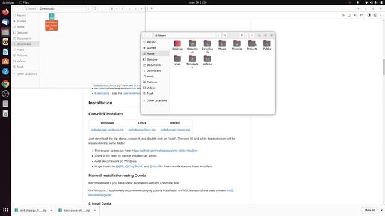Open the oobabooga-windows.zip link
Viewport: 385px width, 216px height.
pos(107,130)
